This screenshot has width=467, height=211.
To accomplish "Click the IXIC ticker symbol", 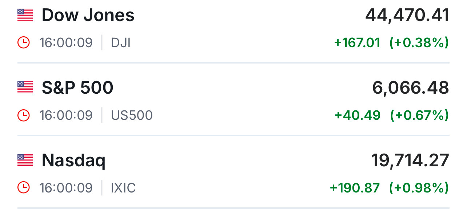I will (123, 188).
